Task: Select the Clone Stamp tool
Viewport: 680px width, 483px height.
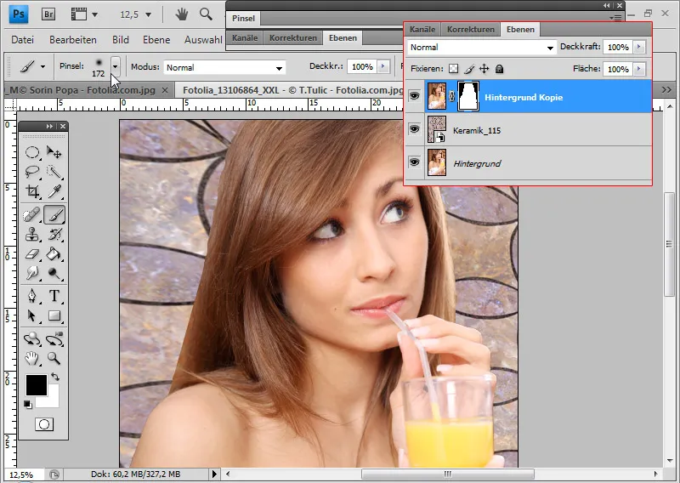Action: tap(32, 235)
